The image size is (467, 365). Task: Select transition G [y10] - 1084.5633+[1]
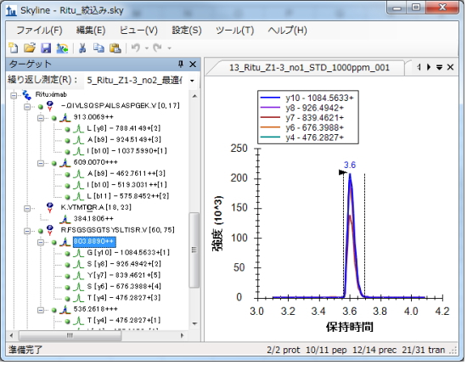(128, 252)
